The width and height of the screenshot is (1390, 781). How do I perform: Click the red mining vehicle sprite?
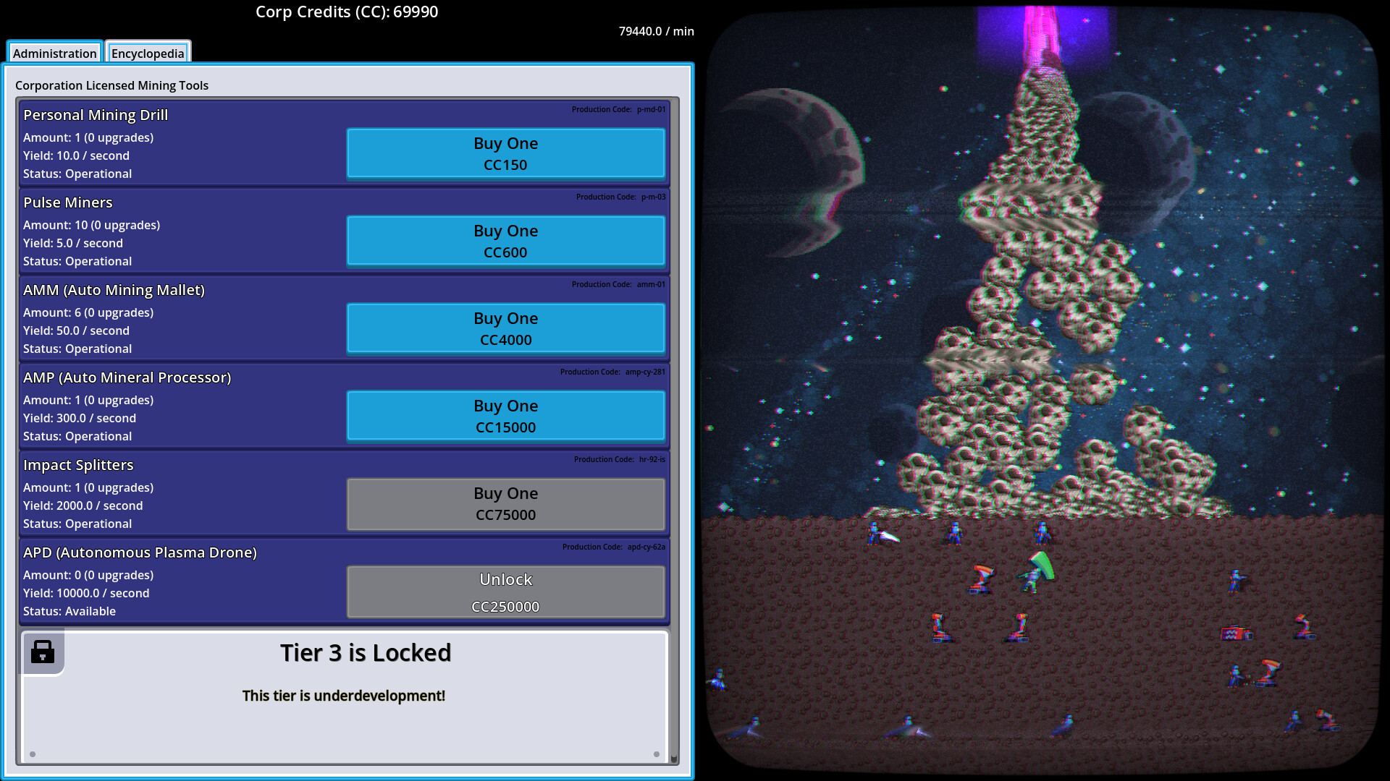[x=1237, y=633]
